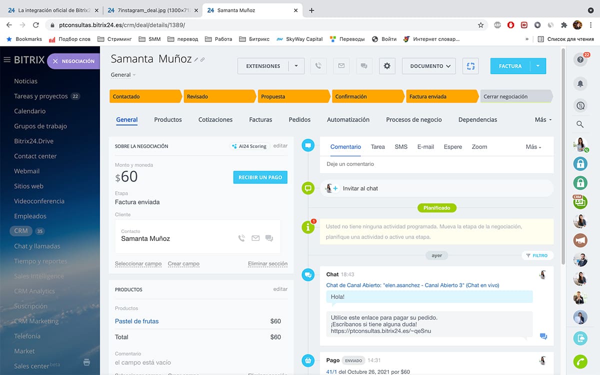600x375 pixels.
Task: Click the email envelope icon in header
Action: (341, 66)
